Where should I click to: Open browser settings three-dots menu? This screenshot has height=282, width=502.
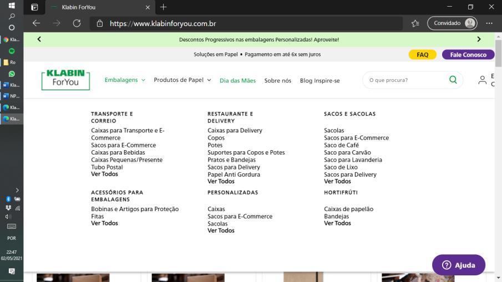pyautogui.click(x=489, y=23)
